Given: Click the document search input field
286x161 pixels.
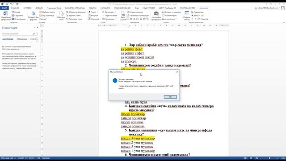Looking at the screenshot, I should pyautogui.click(x=17, y=34).
